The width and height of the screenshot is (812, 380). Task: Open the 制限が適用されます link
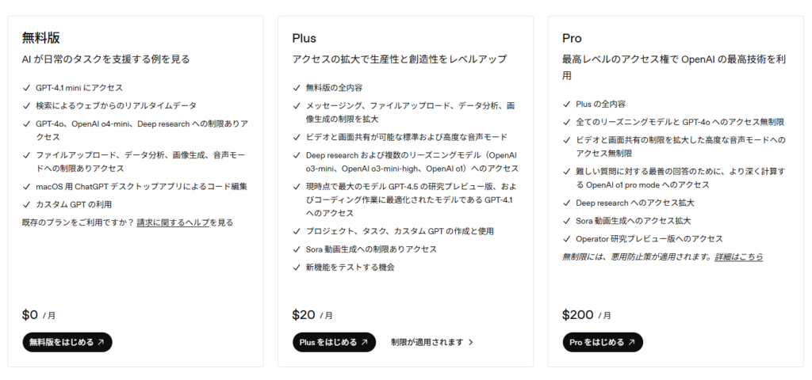tap(427, 342)
